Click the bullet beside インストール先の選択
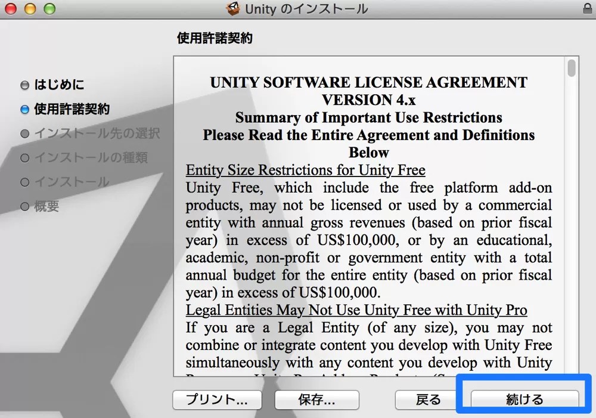 tap(24, 134)
